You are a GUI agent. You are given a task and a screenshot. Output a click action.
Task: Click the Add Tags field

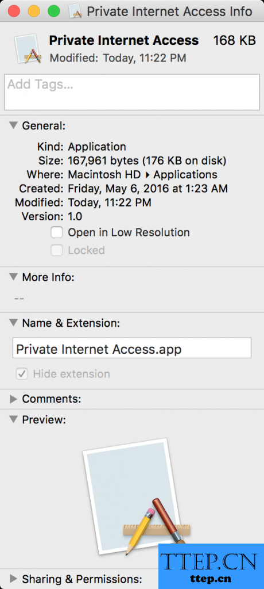pyautogui.click(x=132, y=92)
